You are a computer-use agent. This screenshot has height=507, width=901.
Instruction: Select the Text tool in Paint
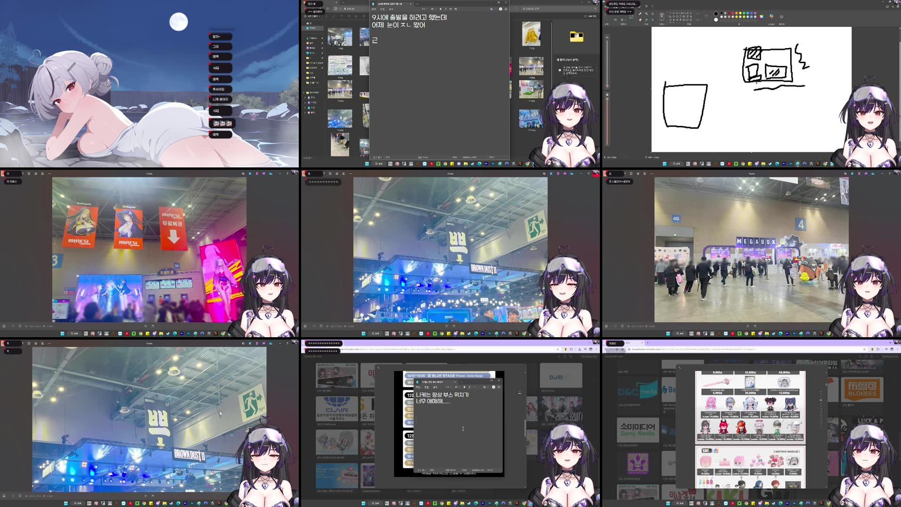click(x=652, y=14)
